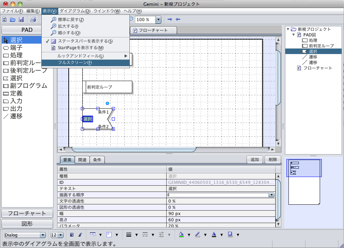Click the new document toolbar icon
The image size is (344, 248).
(x=5, y=19)
